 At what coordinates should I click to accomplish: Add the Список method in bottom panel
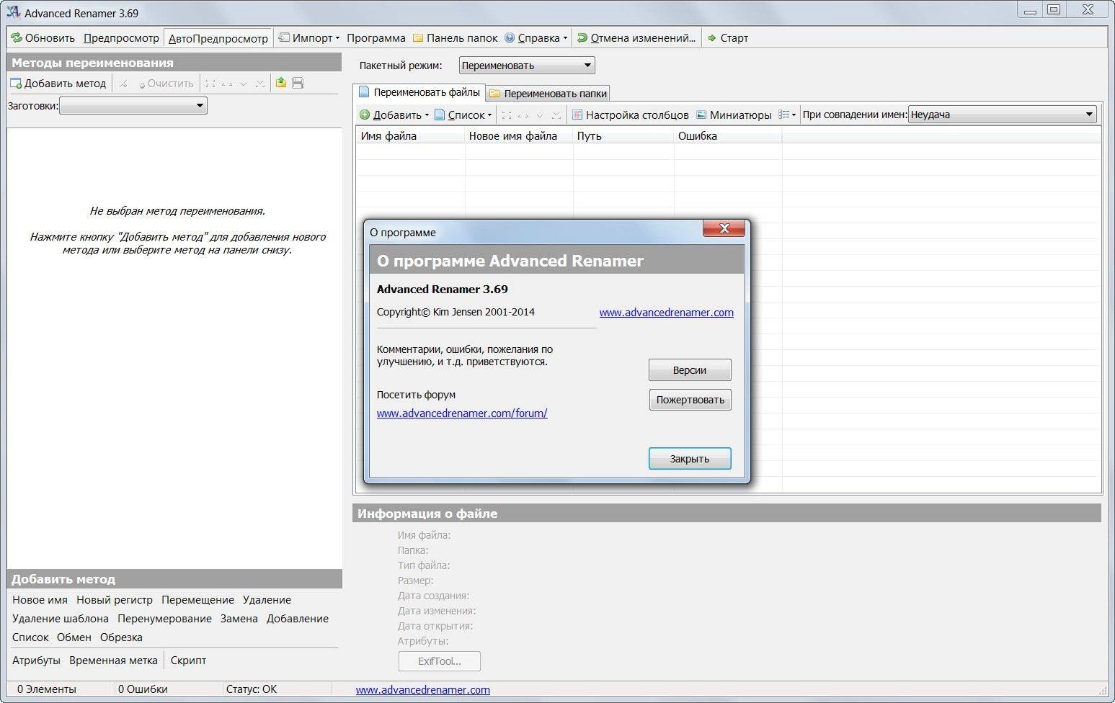point(30,637)
